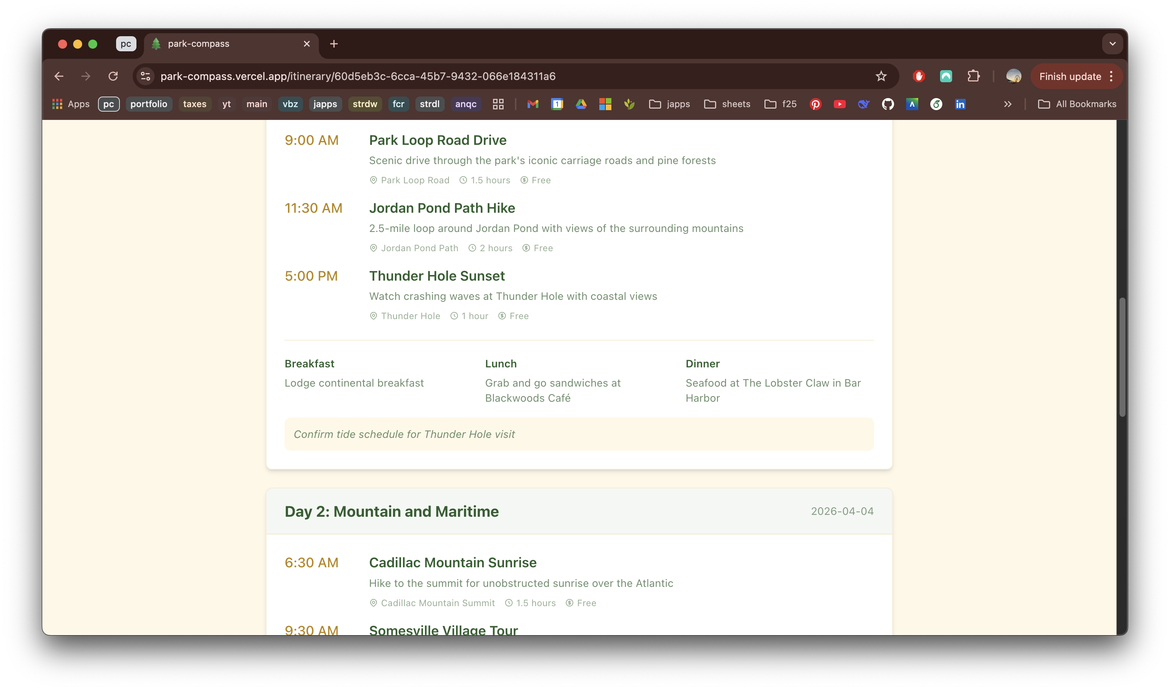Click the grid squares bookmark icon
The width and height of the screenshot is (1170, 691).
tap(498, 104)
